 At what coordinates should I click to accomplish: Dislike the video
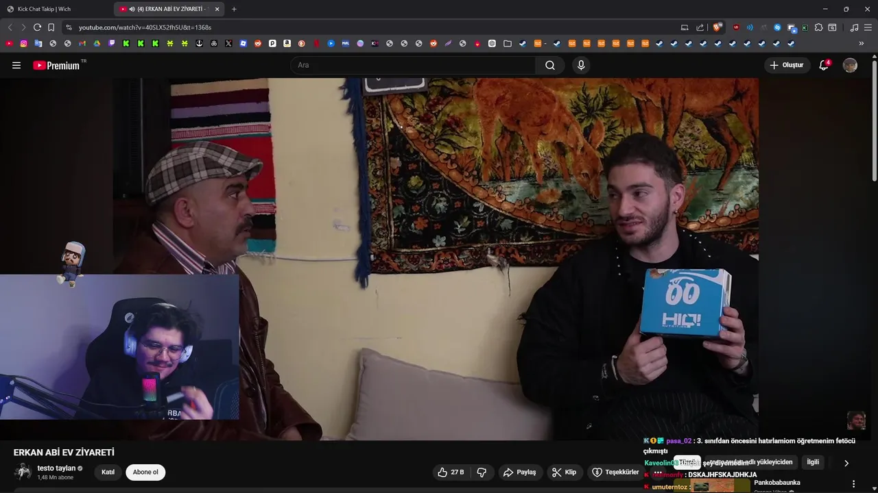pyautogui.click(x=482, y=472)
